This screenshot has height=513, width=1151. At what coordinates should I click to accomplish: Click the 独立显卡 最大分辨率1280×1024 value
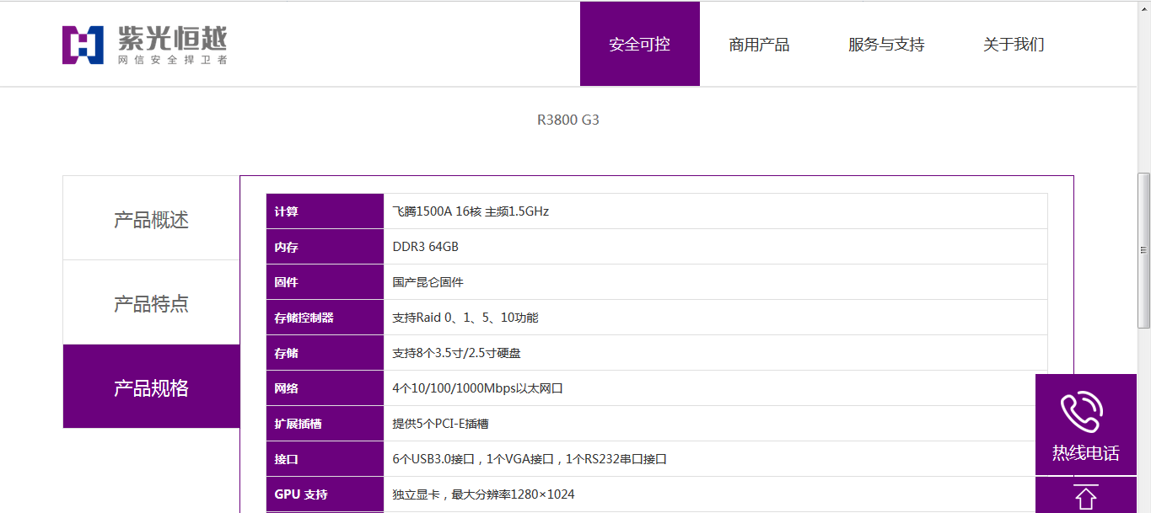pyautogui.click(x=484, y=494)
